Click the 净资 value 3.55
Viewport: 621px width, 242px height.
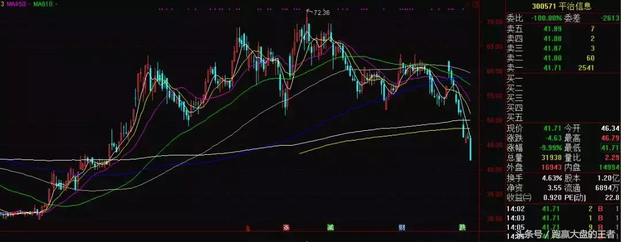(555, 189)
